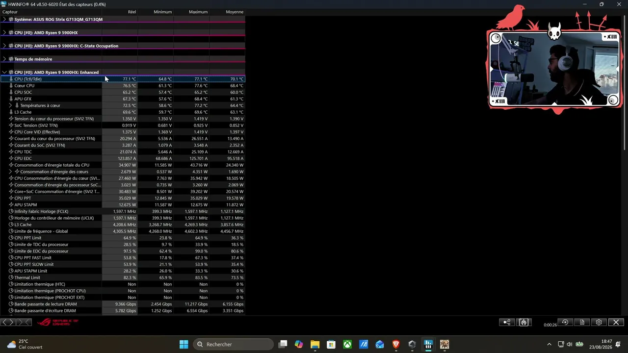Click the 0:00:26 elapsed timer text

(x=550, y=325)
